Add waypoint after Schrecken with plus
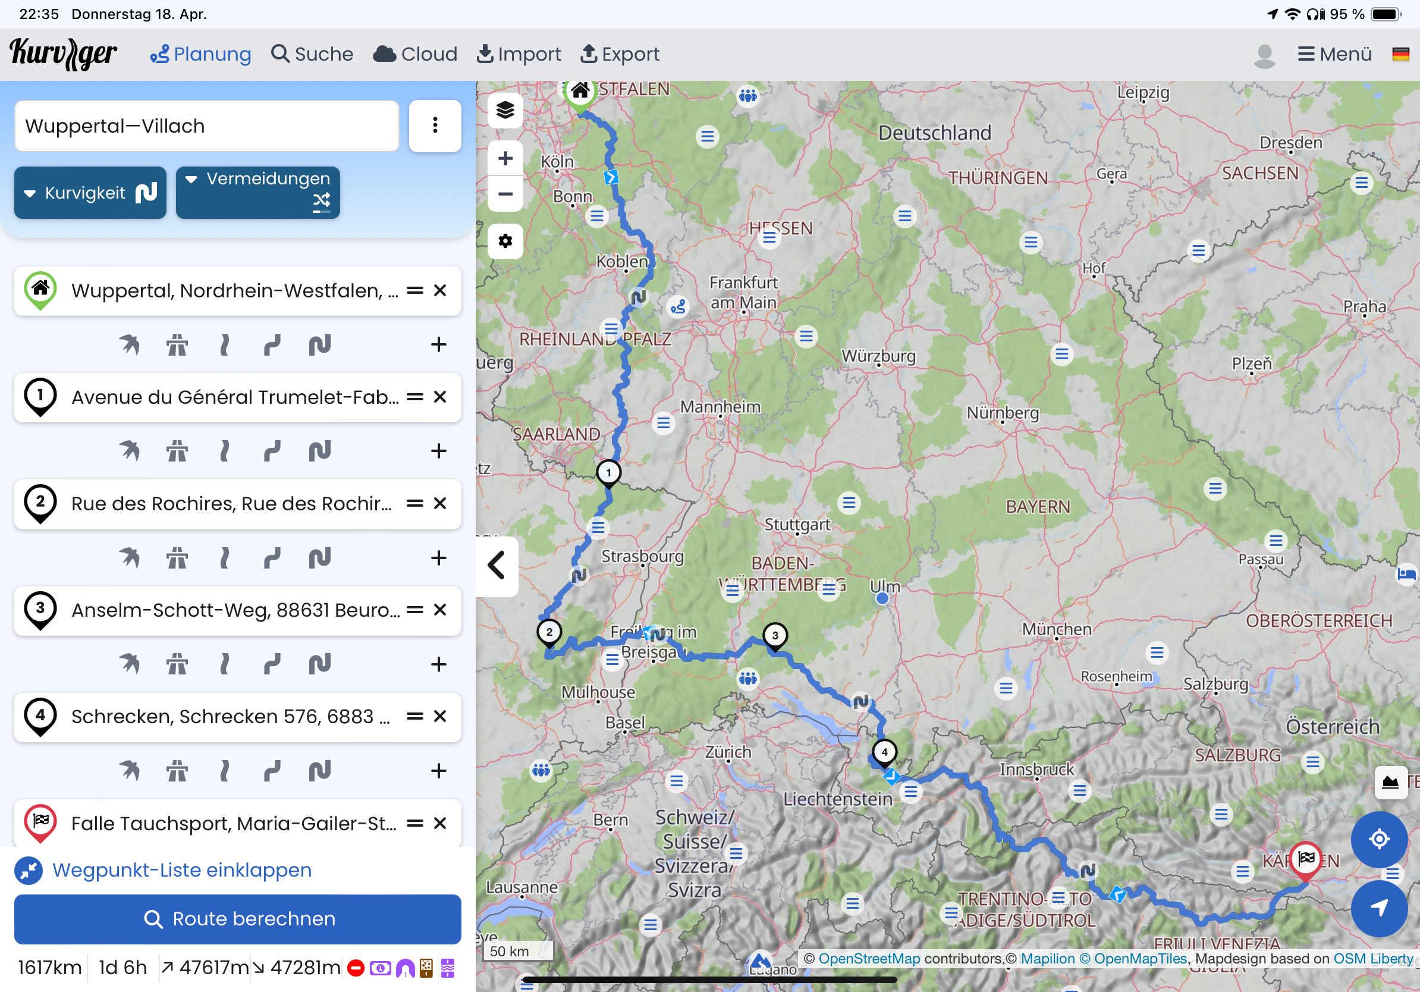 [438, 771]
